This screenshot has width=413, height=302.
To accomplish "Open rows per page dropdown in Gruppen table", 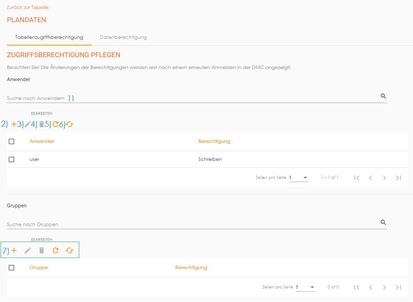I will point(306,287).
